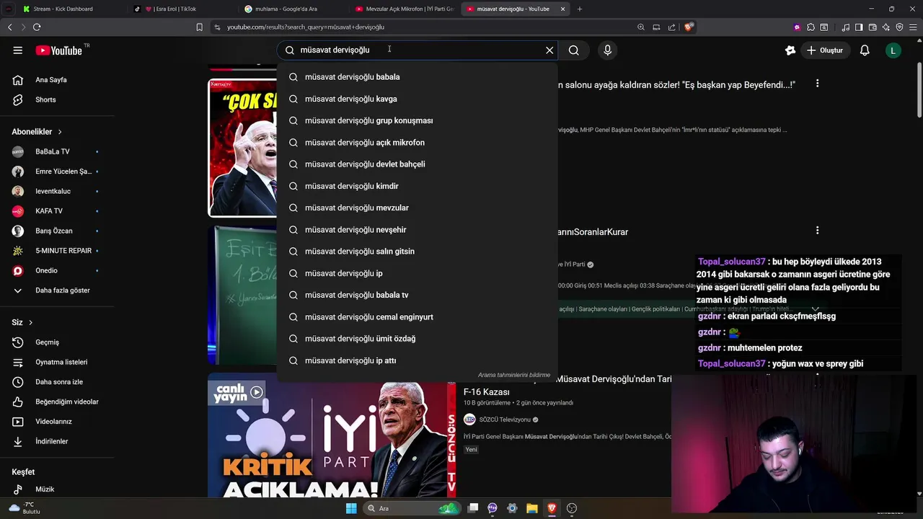Choose suggestion müsavat dervişoğlu cemal enginyurt
This screenshot has width=923, height=519.
(x=417, y=317)
